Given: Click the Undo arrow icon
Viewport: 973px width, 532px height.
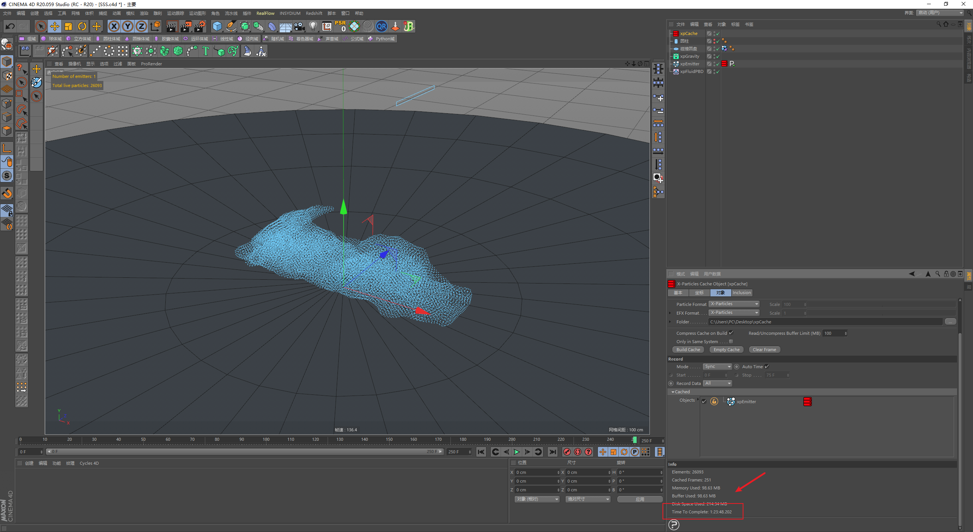Looking at the screenshot, I should click(10, 26).
